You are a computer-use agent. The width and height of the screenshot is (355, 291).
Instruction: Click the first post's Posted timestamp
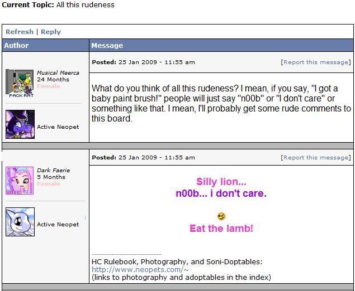[x=143, y=62]
